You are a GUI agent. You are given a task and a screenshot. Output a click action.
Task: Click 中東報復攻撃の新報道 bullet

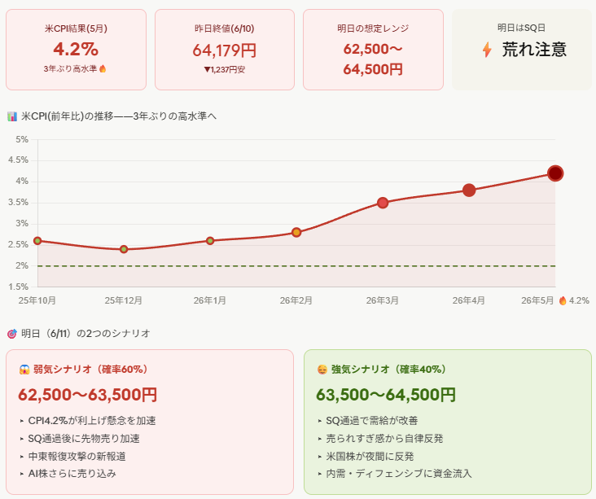pyautogui.click(x=77, y=456)
